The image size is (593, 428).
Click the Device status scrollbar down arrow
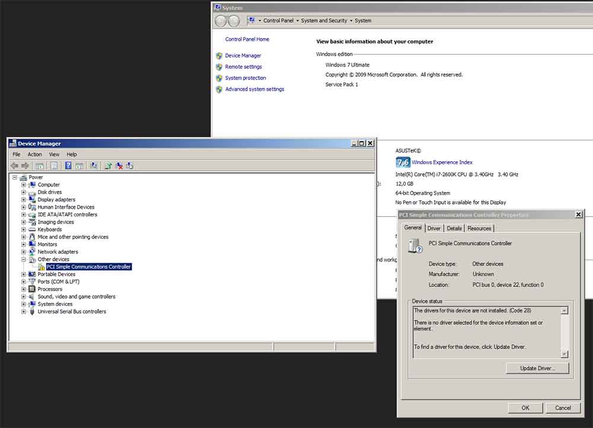pos(564,354)
